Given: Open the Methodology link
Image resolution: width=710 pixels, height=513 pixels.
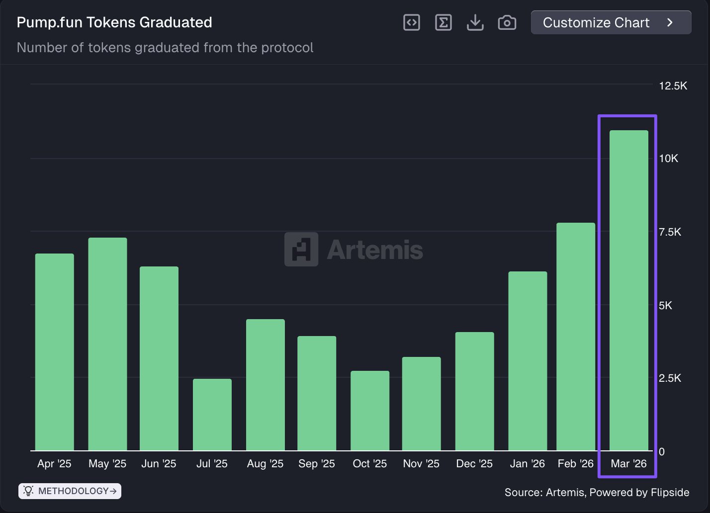Looking at the screenshot, I should [73, 491].
